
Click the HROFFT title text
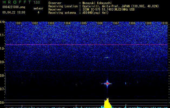pos(17,2)
